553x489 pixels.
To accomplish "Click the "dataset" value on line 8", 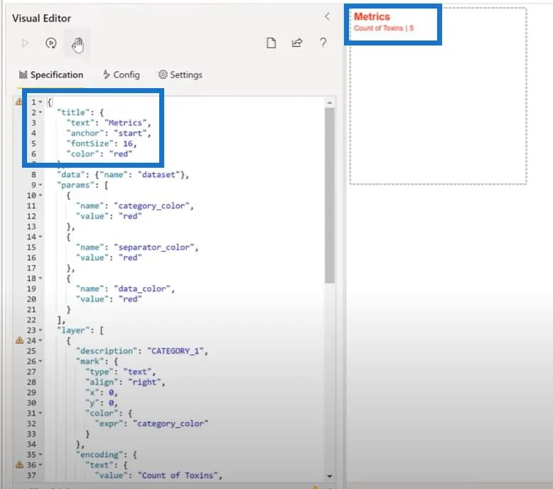I will pos(159,175).
